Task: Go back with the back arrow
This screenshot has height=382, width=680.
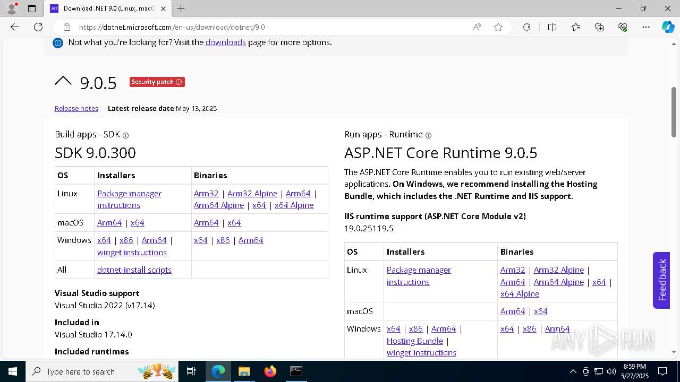Action: (x=15, y=27)
